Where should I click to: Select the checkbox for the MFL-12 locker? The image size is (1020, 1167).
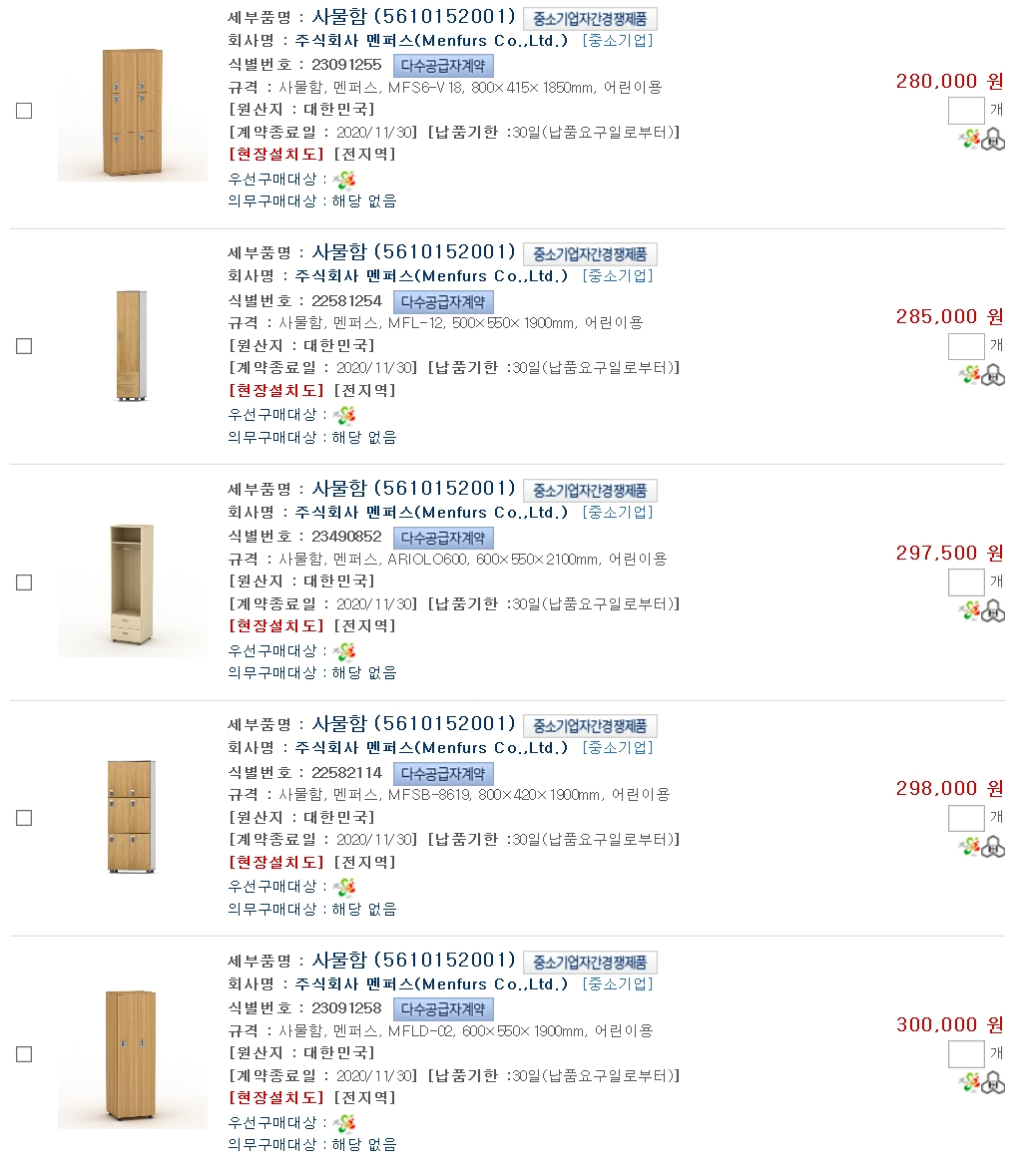[24, 346]
